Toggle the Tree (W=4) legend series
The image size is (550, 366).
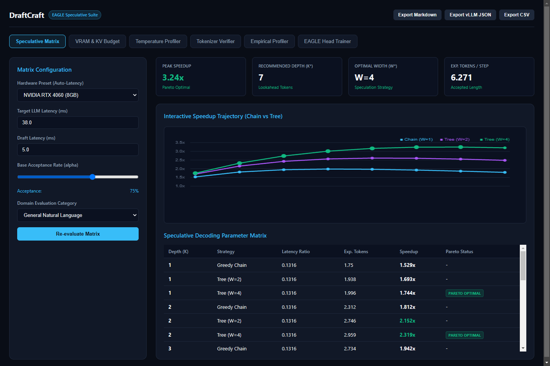click(x=495, y=140)
